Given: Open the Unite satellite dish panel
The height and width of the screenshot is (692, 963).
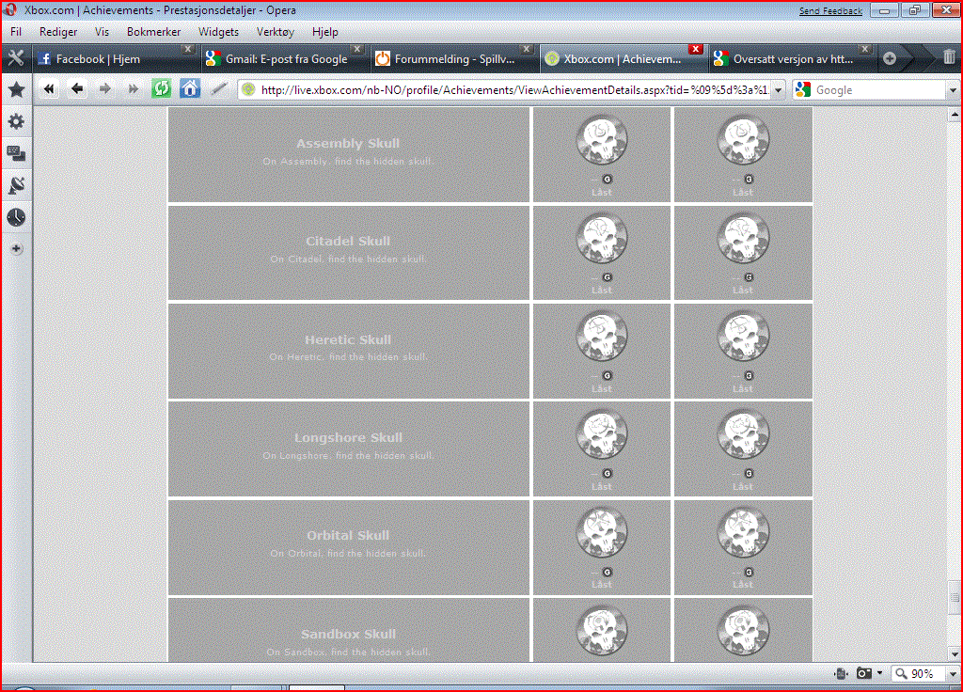Looking at the screenshot, I should (x=17, y=185).
